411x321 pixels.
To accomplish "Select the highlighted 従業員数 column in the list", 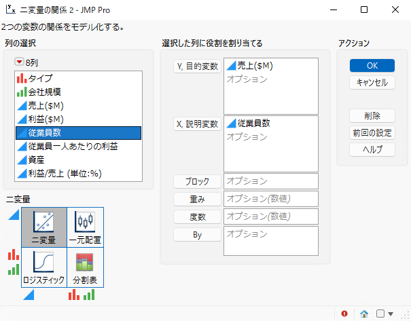I will (x=79, y=133).
